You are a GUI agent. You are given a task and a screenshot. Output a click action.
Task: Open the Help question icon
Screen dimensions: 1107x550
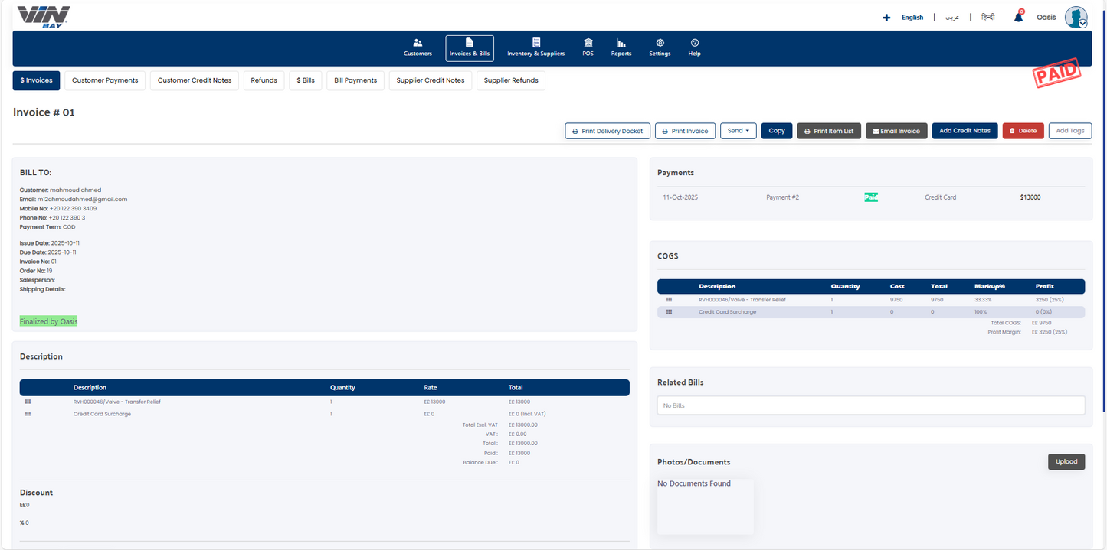click(694, 44)
